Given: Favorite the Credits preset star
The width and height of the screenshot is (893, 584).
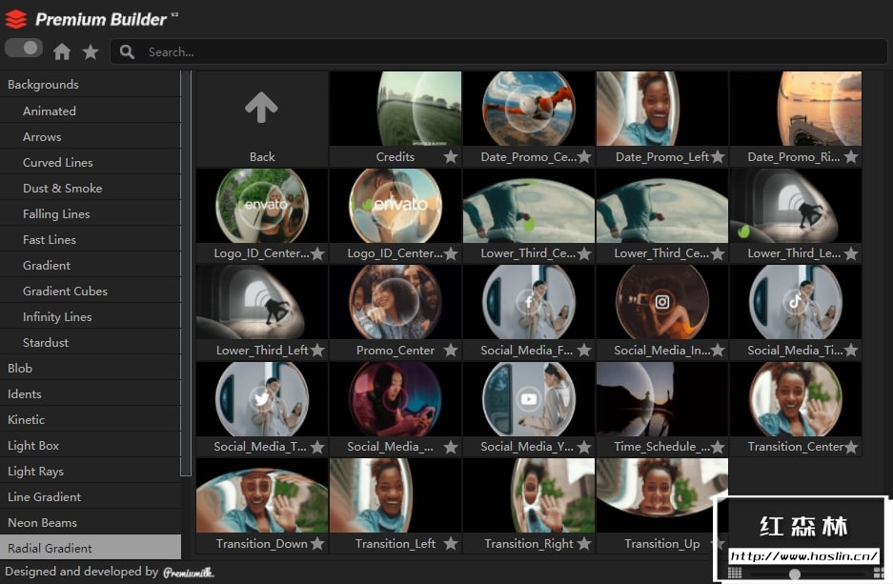Looking at the screenshot, I should (451, 157).
